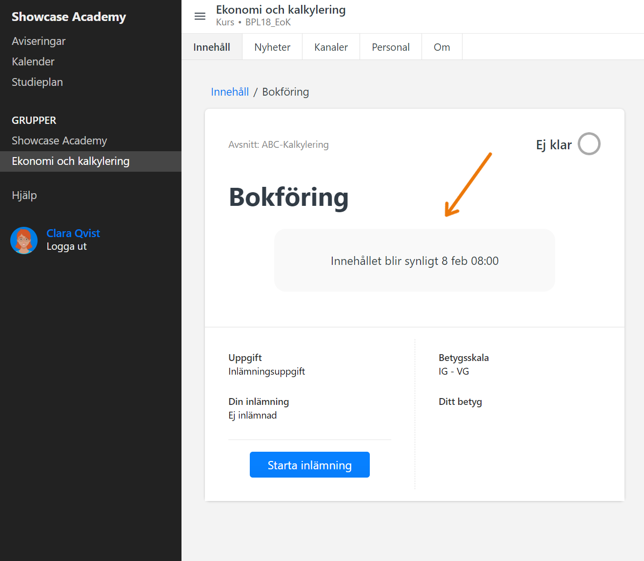Open the Hjälp page
The image size is (644, 561).
click(24, 195)
